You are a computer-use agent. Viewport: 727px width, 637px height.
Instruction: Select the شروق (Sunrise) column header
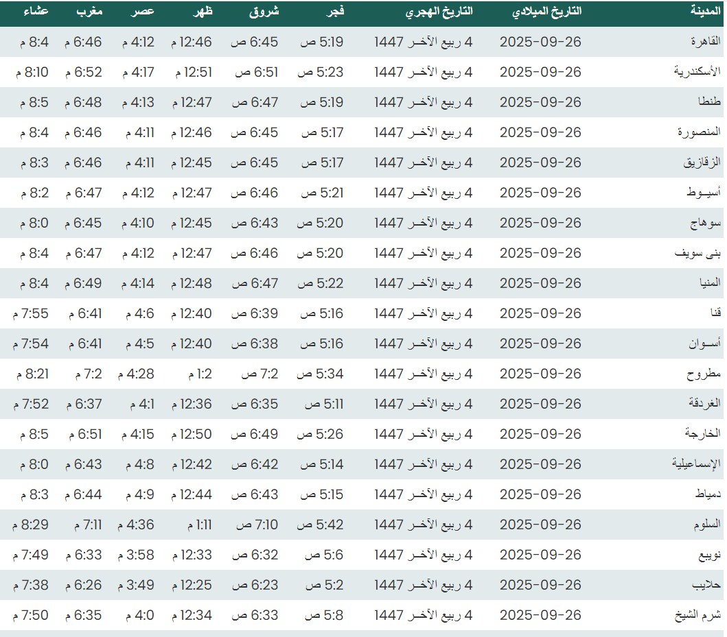point(265,11)
